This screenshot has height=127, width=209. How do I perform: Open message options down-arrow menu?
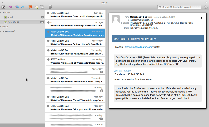pyautogui.click(x=202, y=18)
